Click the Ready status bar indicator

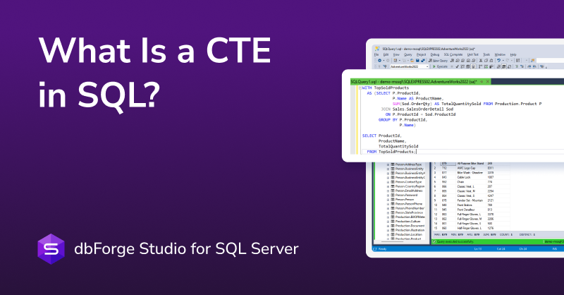[x=382, y=249]
